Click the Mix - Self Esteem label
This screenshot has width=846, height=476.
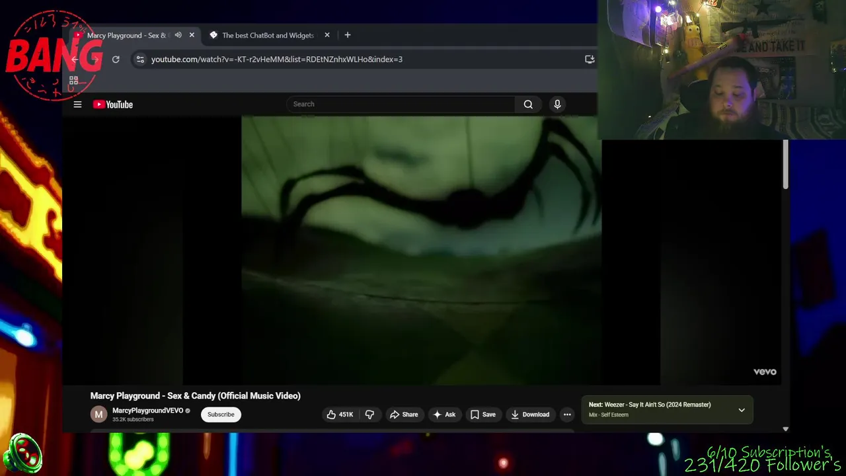pos(609,415)
